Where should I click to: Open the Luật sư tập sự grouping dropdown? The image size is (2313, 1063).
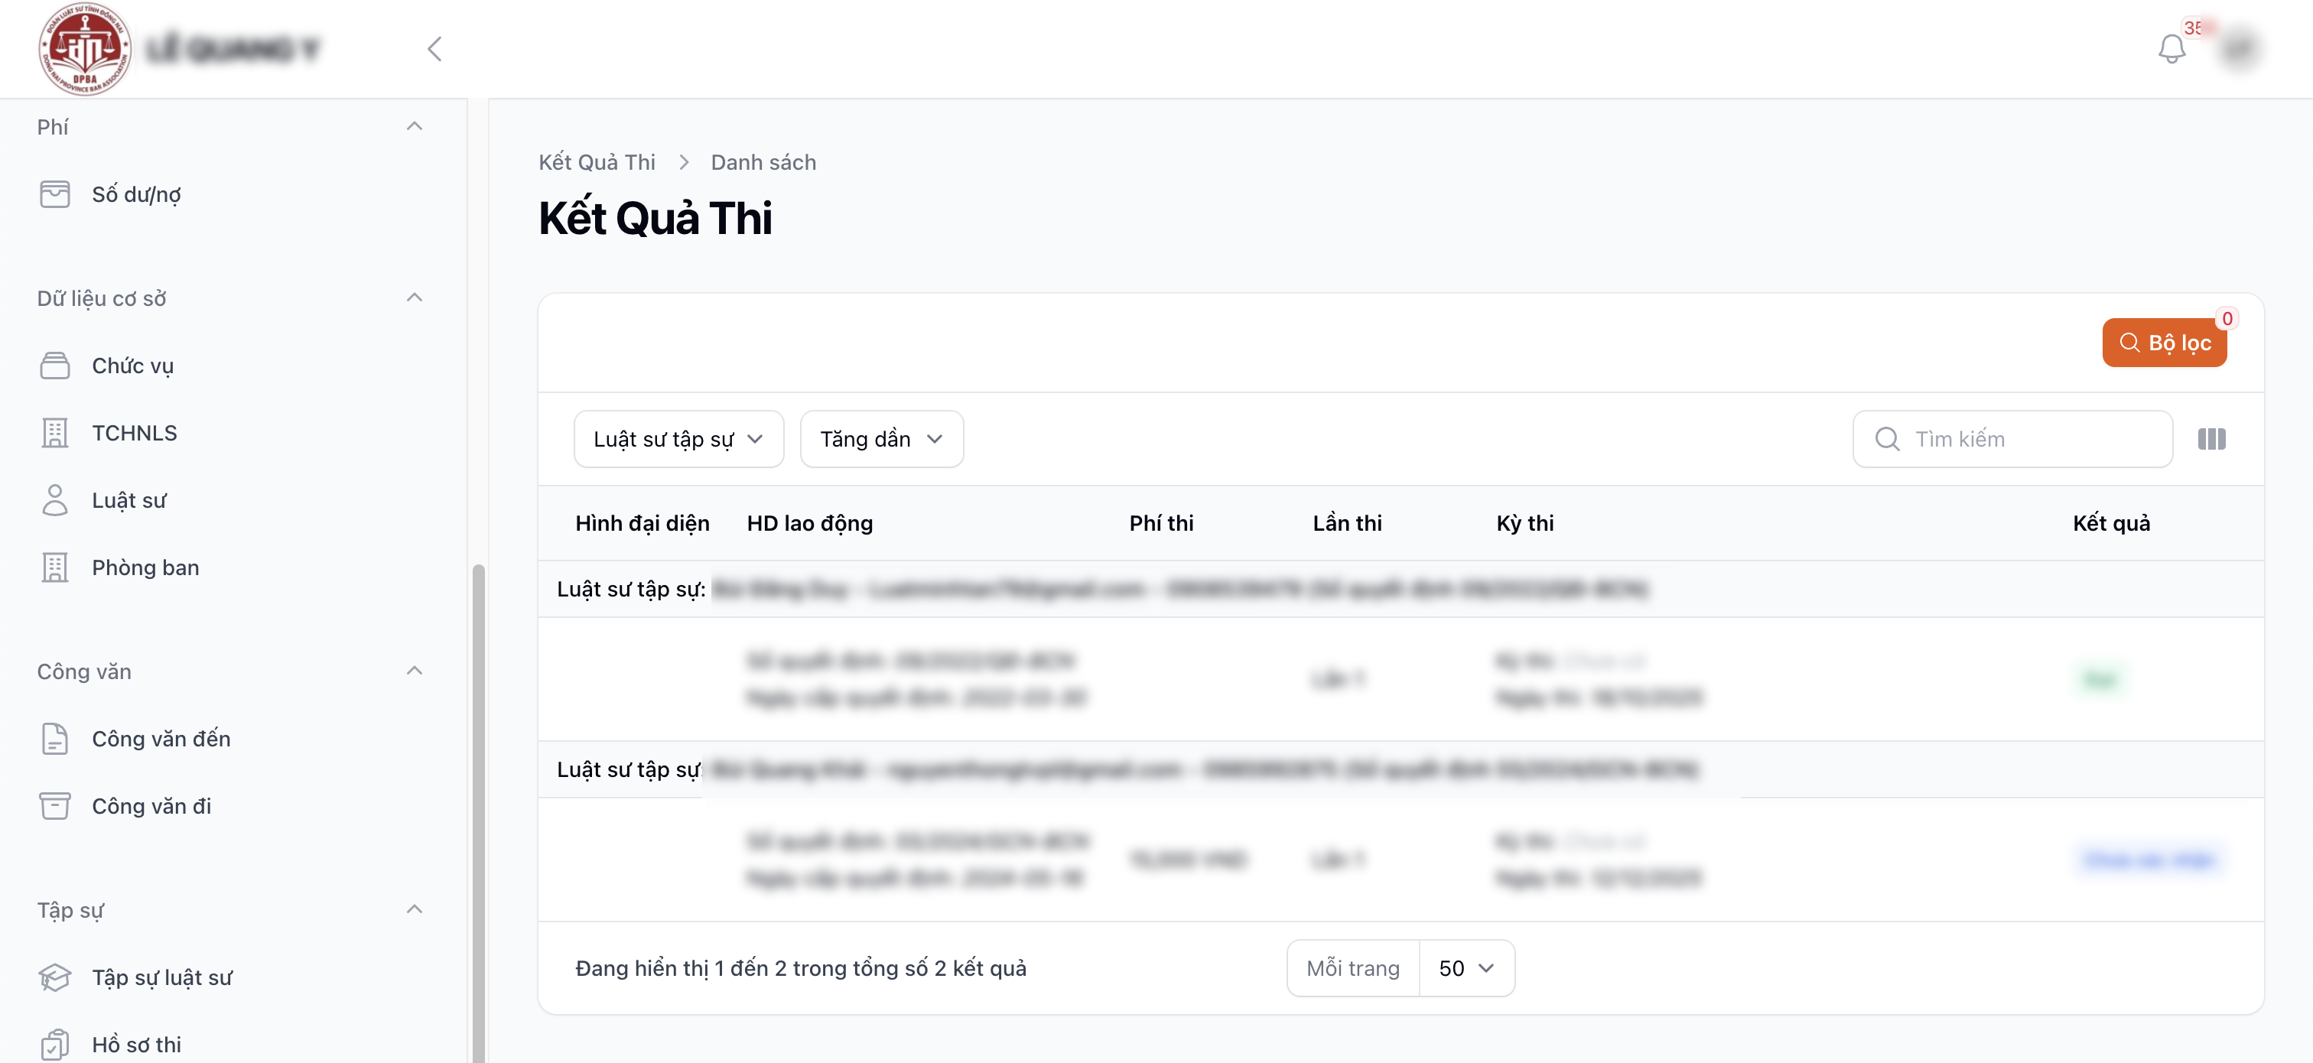point(678,439)
